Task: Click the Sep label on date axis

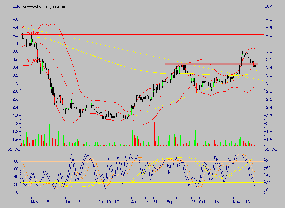Action: [169, 201]
